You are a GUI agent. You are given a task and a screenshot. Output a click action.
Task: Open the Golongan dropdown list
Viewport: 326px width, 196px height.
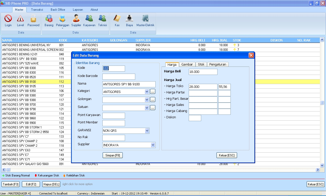coord(147,100)
